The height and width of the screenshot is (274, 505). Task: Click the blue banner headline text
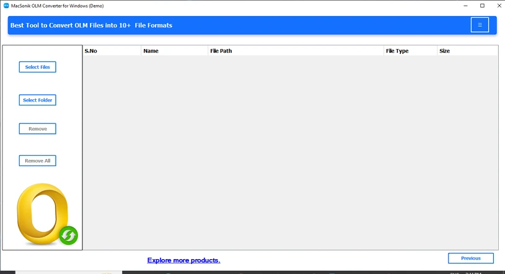point(91,25)
